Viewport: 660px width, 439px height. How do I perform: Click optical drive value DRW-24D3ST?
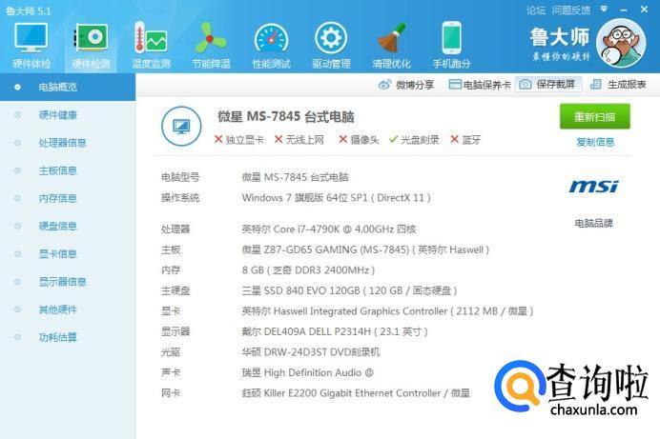[311, 352]
